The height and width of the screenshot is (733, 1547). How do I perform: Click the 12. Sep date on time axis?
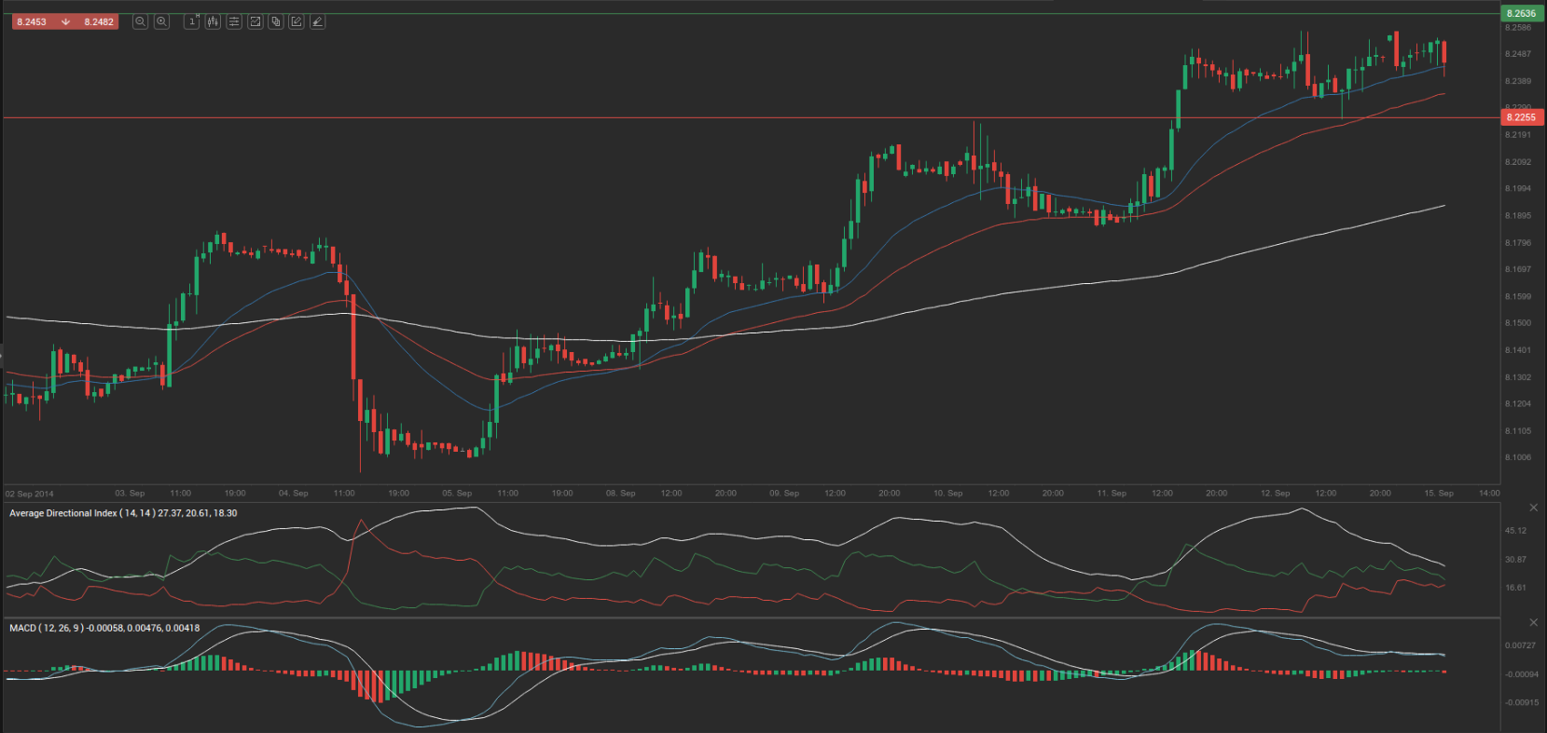[1275, 494]
